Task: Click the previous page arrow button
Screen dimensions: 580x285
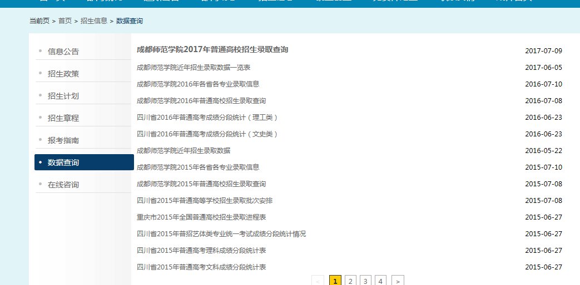Action: coord(318,281)
